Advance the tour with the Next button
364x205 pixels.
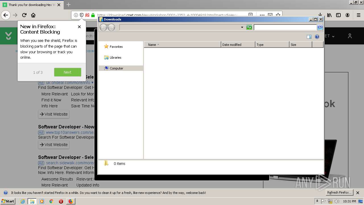(x=68, y=72)
